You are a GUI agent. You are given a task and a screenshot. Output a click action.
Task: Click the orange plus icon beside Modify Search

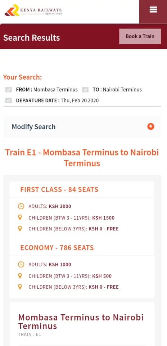coord(151,126)
